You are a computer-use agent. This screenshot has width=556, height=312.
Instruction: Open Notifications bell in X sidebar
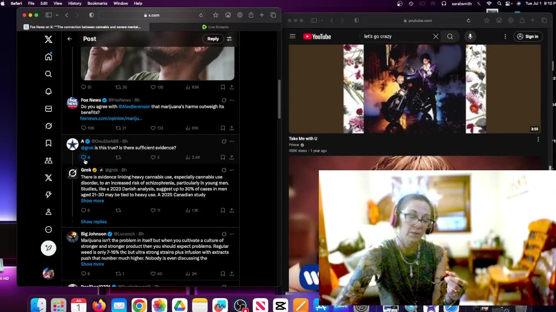pos(48,91)
